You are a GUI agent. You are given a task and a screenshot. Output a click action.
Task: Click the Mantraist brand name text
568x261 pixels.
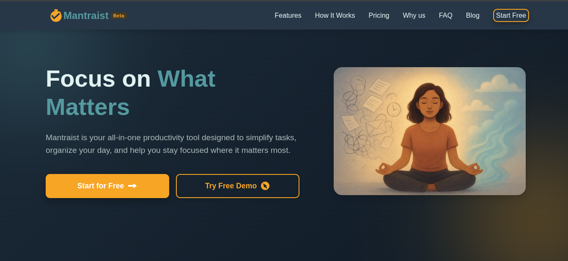(86, 16)
